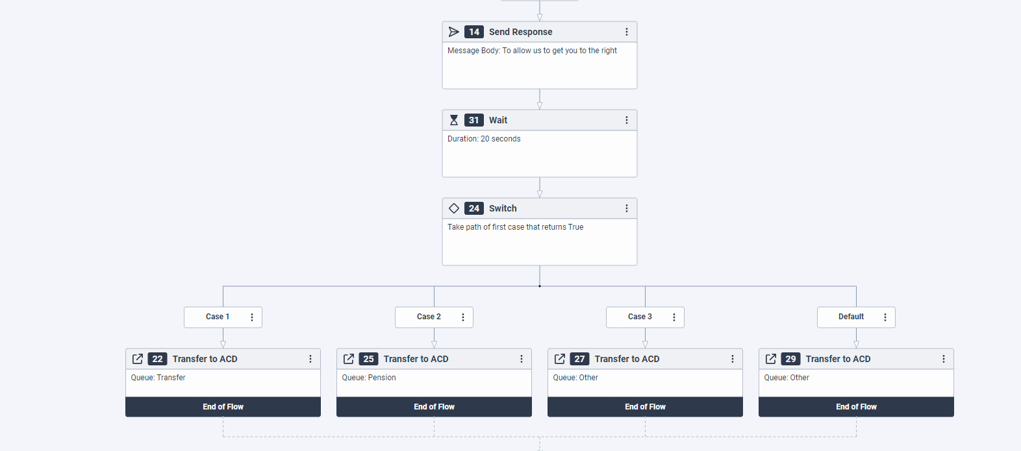The height and width of the screenshot is (451, 1021).
Task: Click Transfer to ACD icon on step 29
Action: pyautogui.click(x=771, y=359)
